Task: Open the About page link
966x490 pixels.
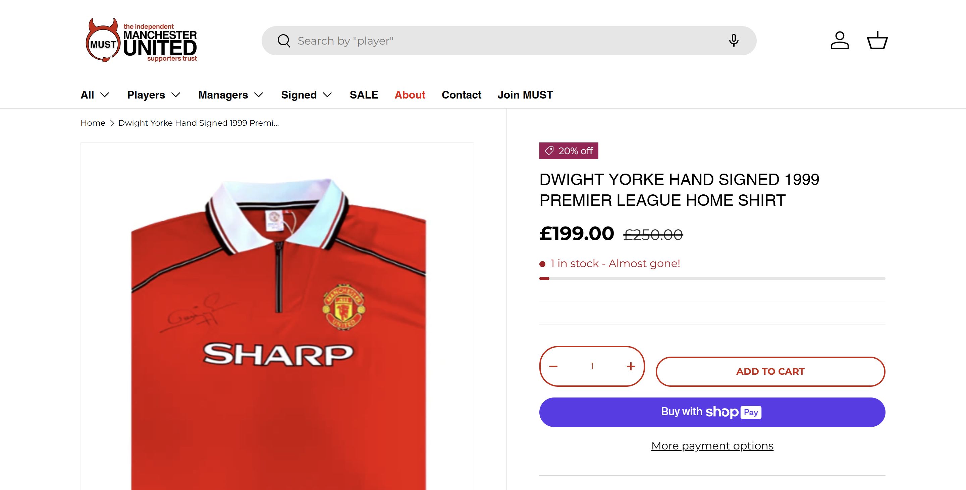Action: 410,95
